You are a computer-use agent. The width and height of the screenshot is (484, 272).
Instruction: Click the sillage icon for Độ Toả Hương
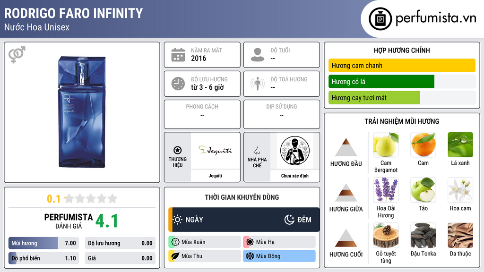click(258, 84)
